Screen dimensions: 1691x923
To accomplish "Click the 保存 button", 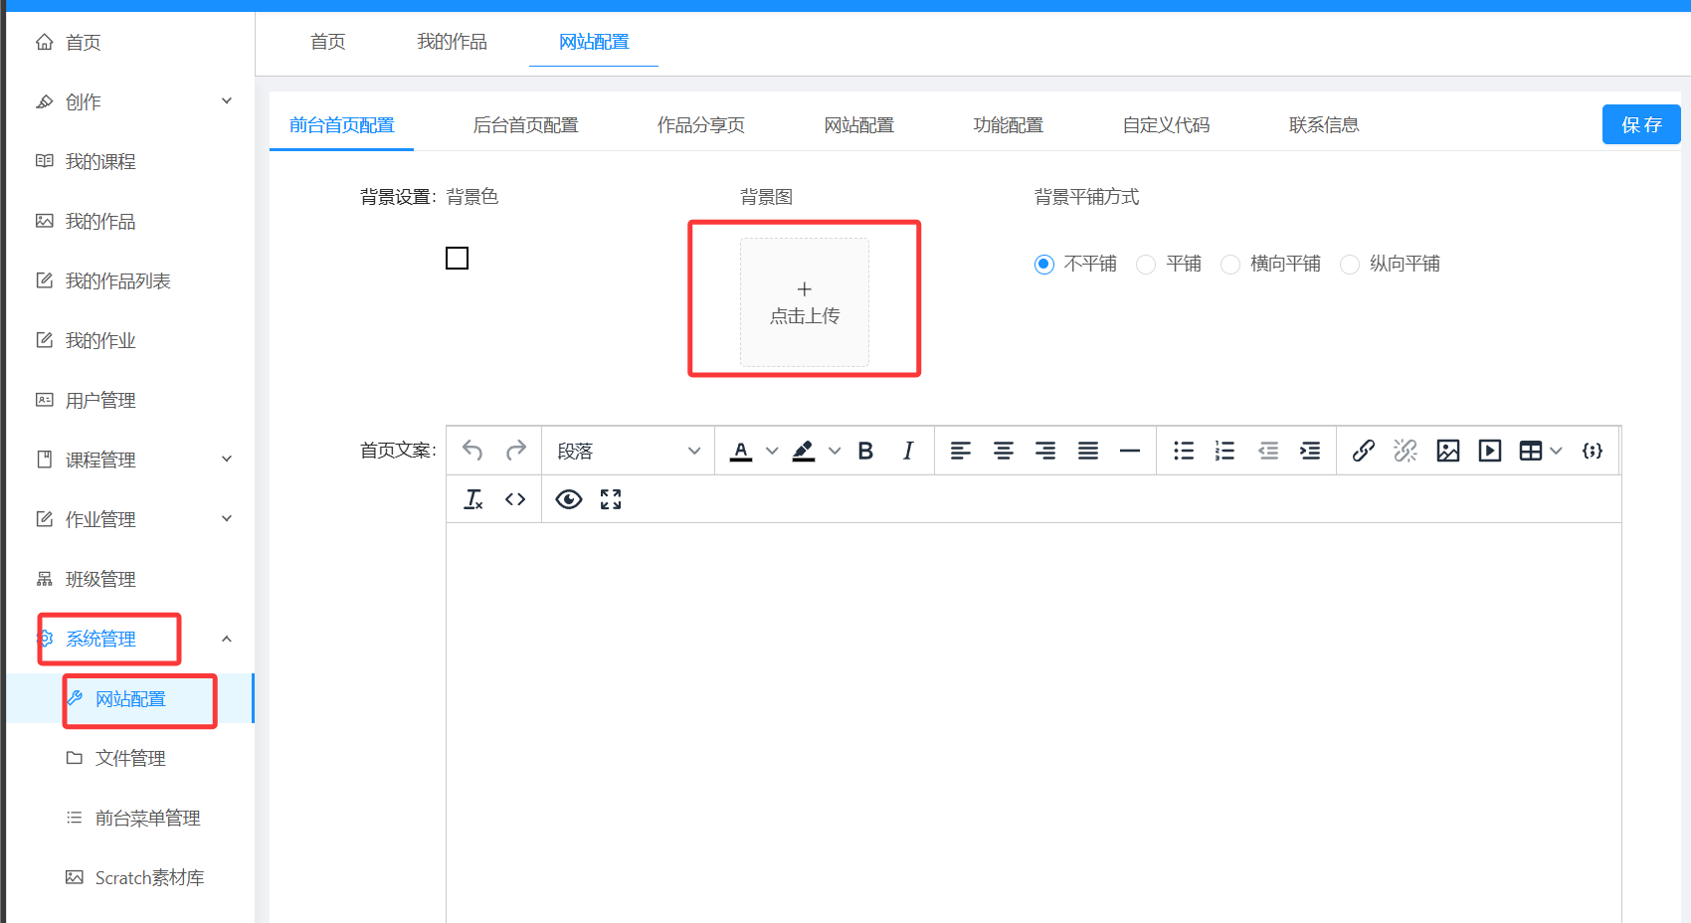I will click(1640, 124).
